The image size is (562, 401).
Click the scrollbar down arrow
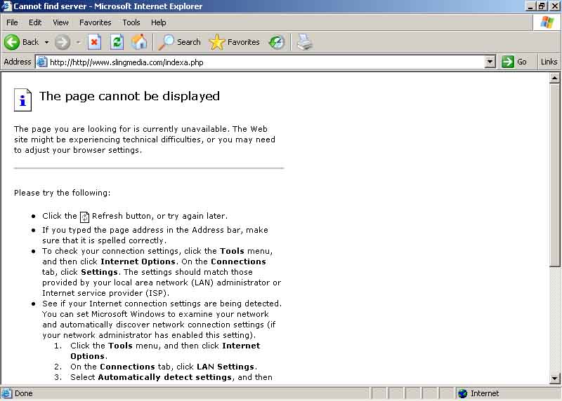(554, 378)
